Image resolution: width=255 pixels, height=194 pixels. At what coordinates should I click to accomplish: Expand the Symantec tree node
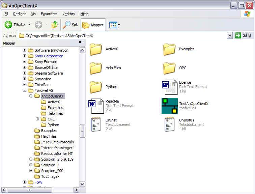[x=24, y=79]
